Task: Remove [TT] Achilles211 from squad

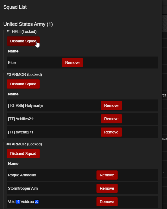Action: (111, 119)
